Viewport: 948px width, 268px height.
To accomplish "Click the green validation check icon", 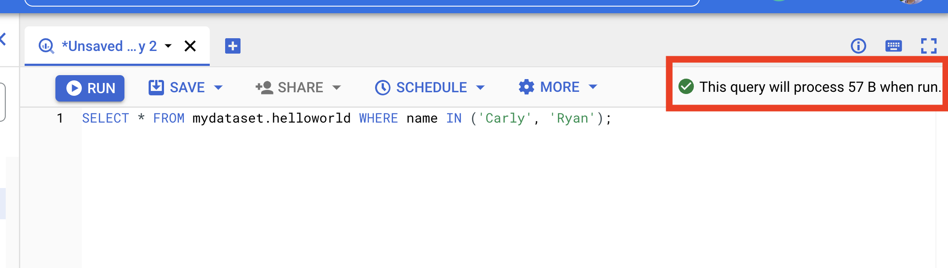I will pos(686,87).
